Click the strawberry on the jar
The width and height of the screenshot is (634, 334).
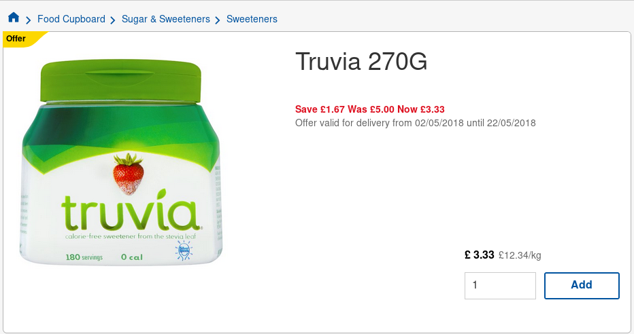click(x=128, y=174)
